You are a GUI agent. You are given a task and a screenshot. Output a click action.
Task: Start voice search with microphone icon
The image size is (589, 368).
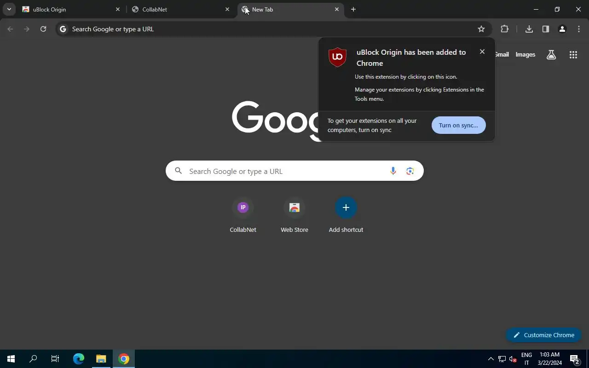coord(393,171)
